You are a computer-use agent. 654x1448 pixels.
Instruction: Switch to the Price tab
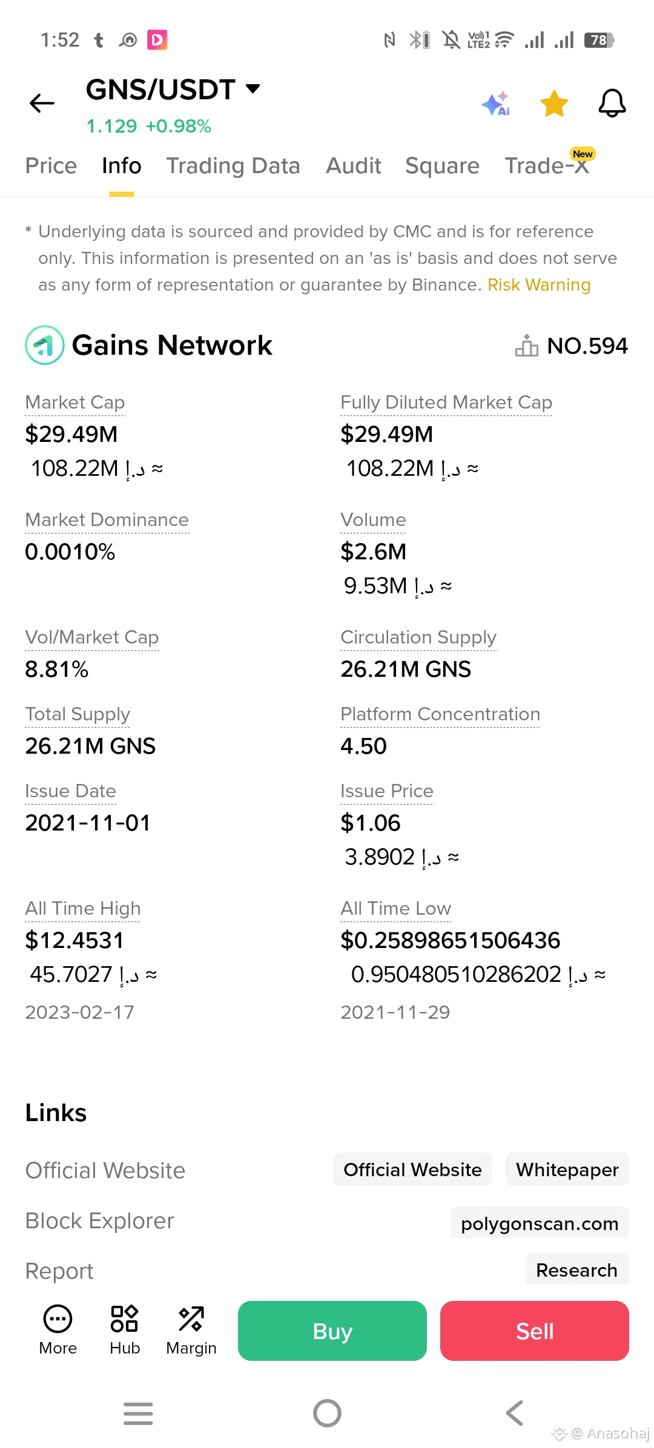coord(51,166)
